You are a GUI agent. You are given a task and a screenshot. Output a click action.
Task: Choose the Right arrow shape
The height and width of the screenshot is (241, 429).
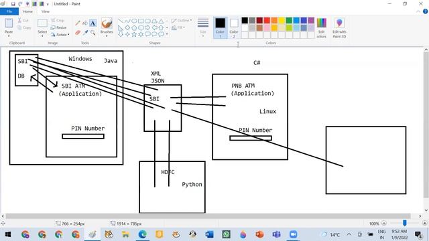[x=147, y=27]
